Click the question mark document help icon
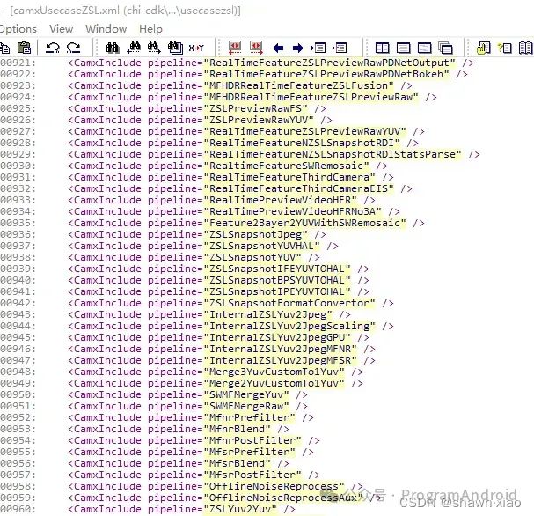 pos(505,48)
